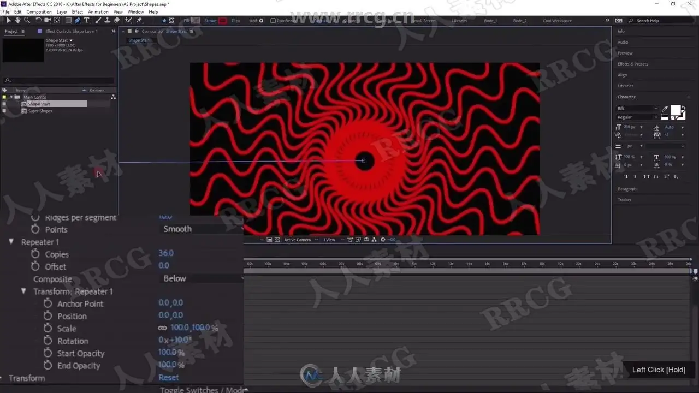Click Small Caps icon in Character panel

pyautogui.click(x=656, y=176)
